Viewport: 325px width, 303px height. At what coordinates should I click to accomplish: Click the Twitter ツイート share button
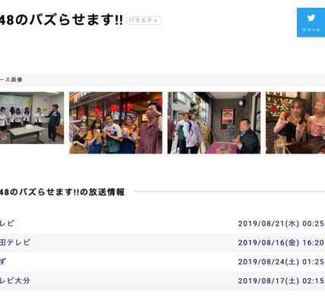311,23
